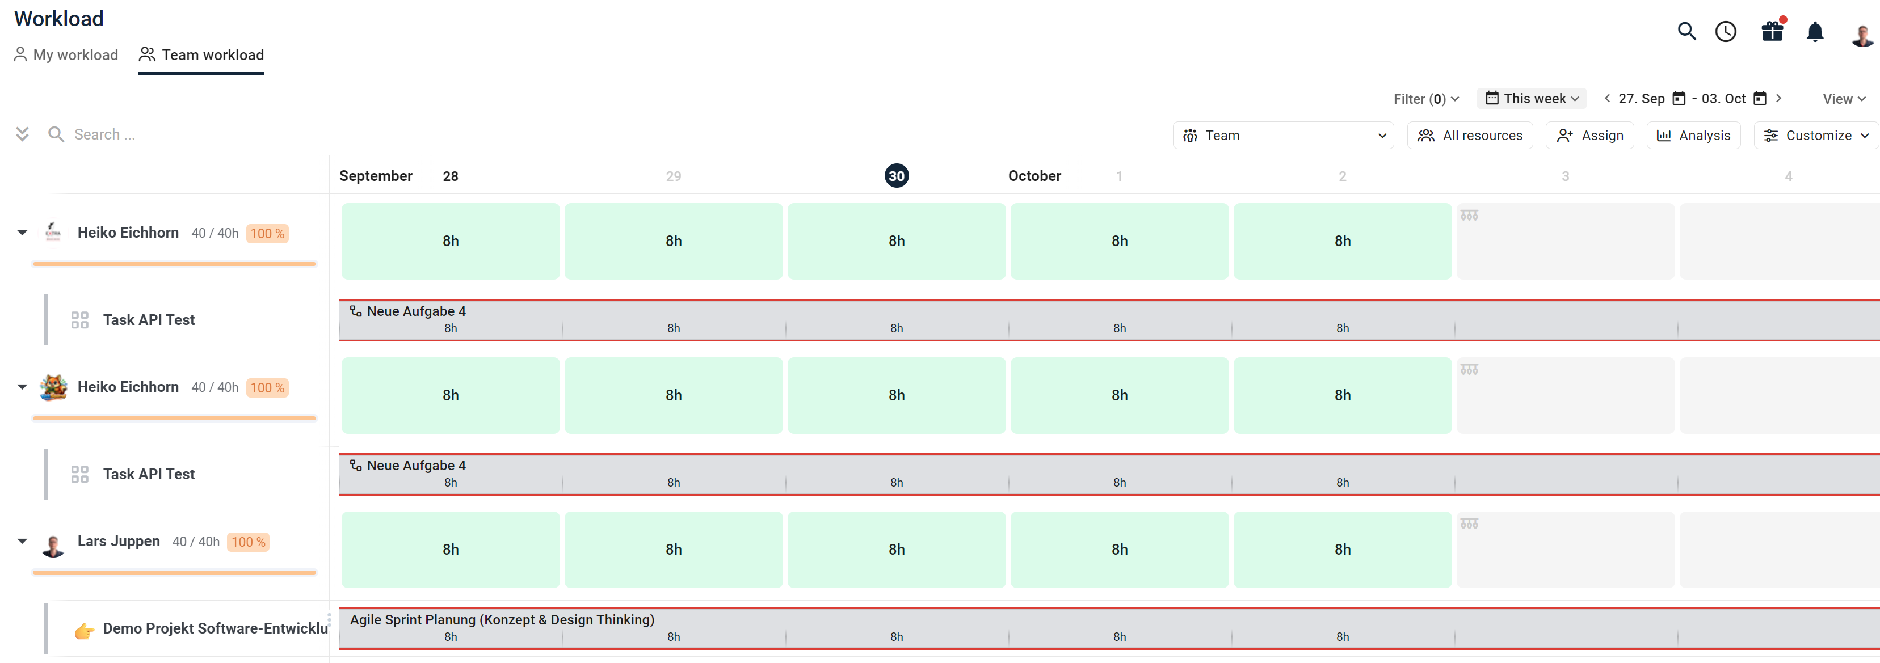Open the Agile Sprint Planung task bar
Screen dimensions: 1880x663
[x=1109, y=628]
